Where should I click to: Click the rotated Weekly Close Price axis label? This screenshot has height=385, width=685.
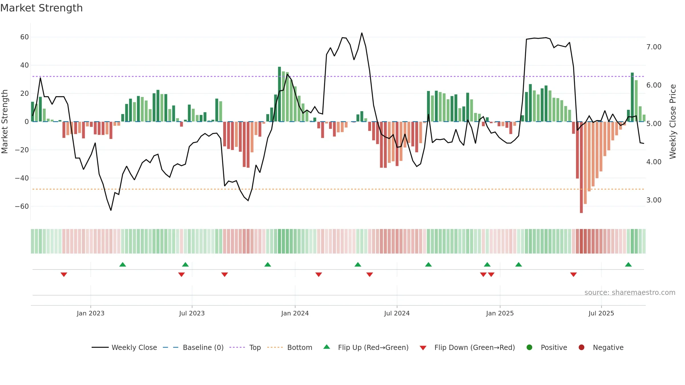(673, 121)
